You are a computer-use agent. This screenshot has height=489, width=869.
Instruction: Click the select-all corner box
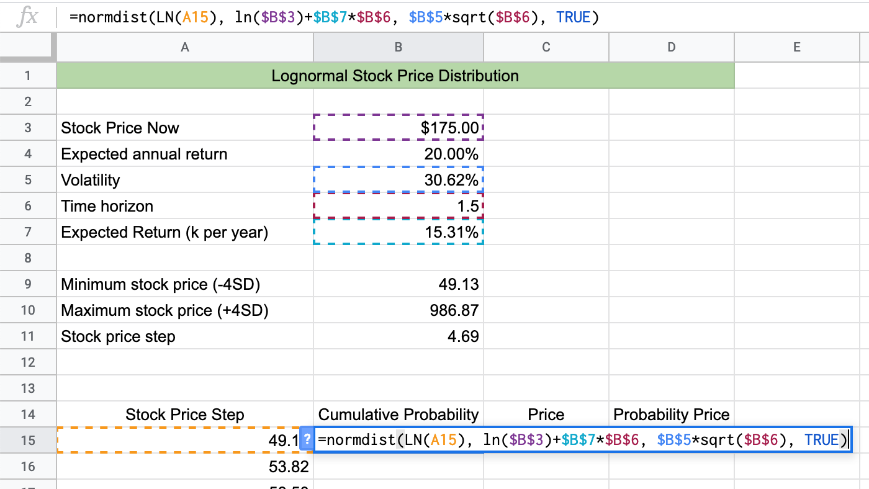(x=28, y=47)
